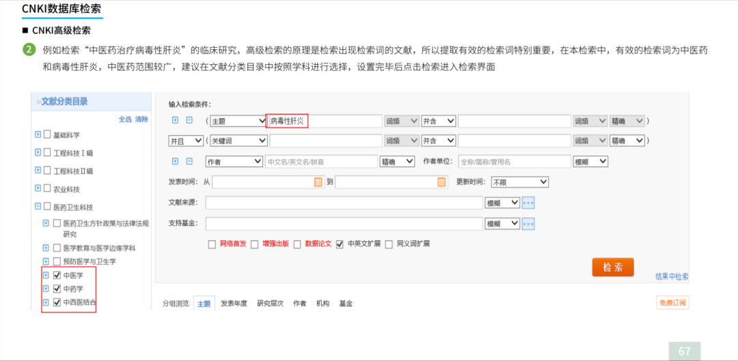Open the 主题 field dropdown
This screenshot has height=361, width=738.
point(238,121)
